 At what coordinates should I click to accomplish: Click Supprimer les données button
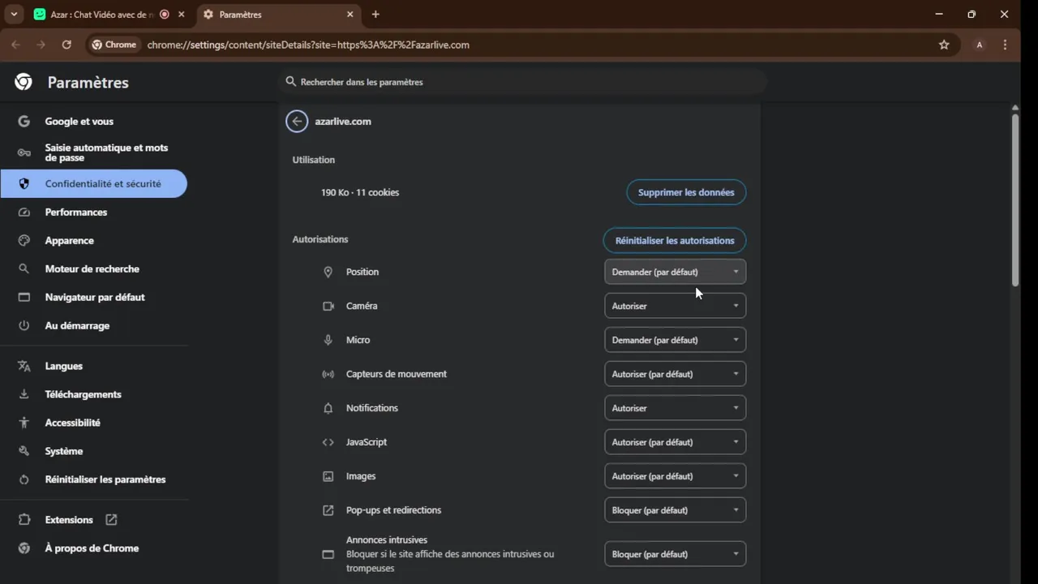point(686,192)
